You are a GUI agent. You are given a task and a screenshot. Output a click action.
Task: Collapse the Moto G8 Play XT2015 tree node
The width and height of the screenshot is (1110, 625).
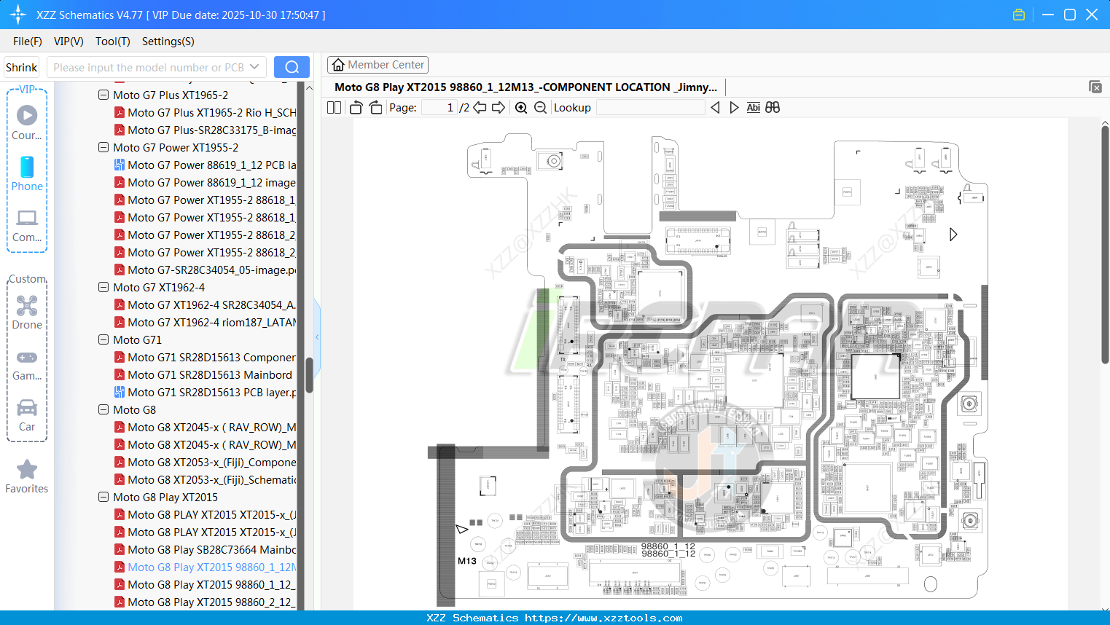[103, 497]
